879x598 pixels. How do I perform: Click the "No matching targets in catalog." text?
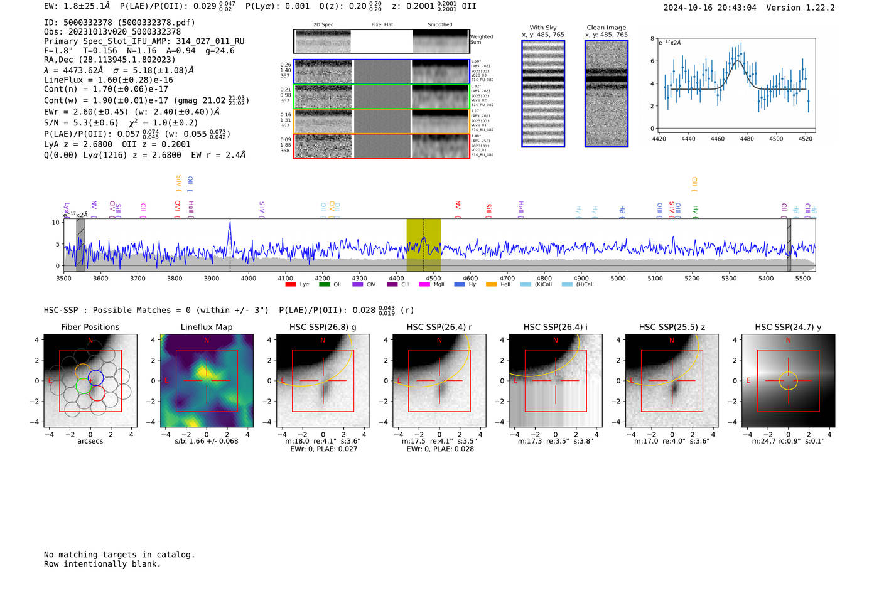[x=119, y=555]
